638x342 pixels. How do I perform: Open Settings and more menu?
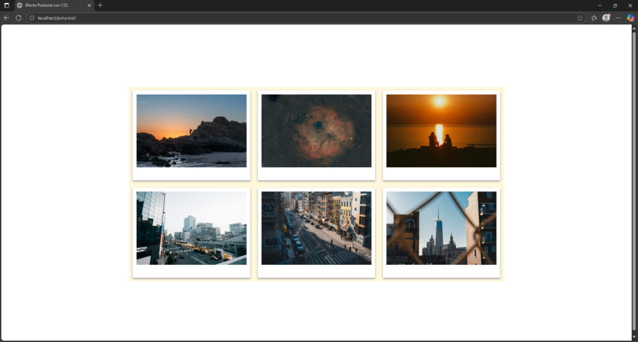618,18
